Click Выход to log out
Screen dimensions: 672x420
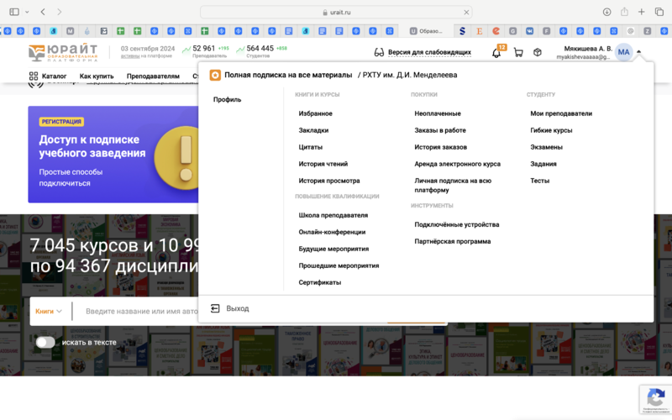(238, 308)
